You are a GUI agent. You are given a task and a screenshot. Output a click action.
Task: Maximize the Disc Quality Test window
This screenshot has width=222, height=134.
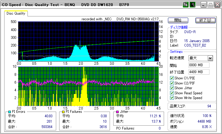[x=210, y=5]
